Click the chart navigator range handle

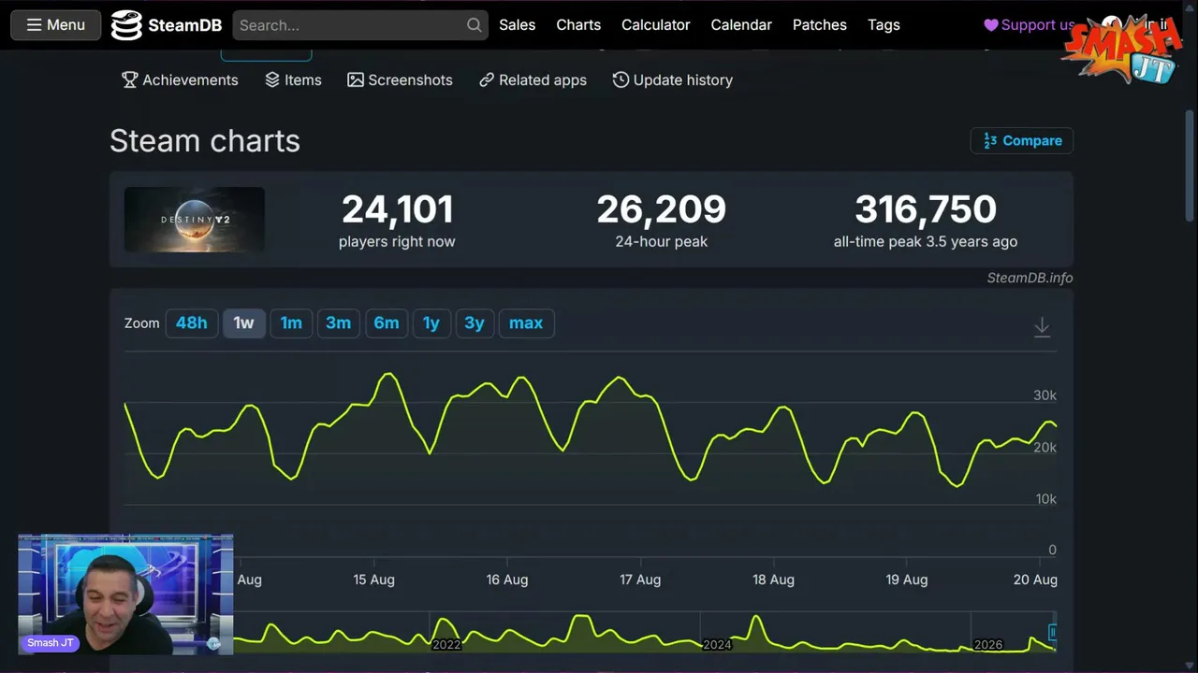coord(1053,633)
